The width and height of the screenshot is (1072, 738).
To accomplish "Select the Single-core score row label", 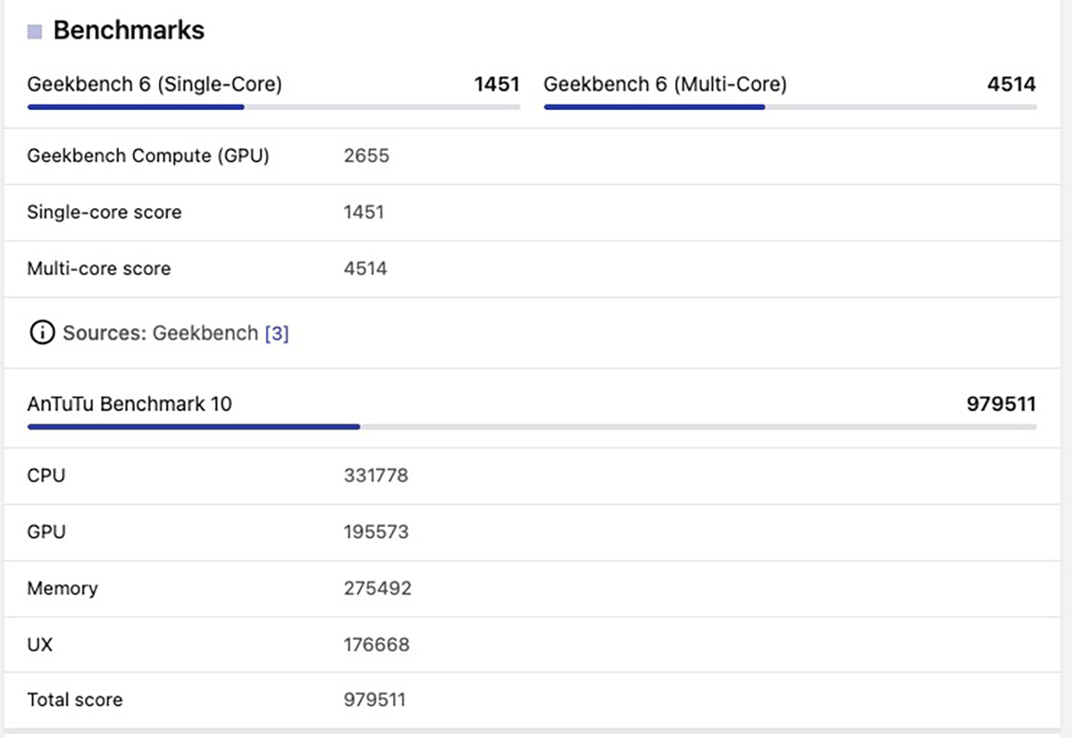I will [x=105, y=213].
